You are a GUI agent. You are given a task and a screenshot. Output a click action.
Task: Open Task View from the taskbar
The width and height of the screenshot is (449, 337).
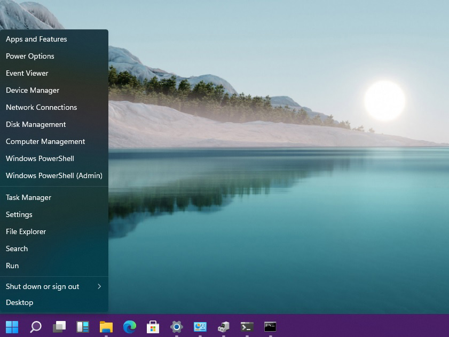coord(59,327)
